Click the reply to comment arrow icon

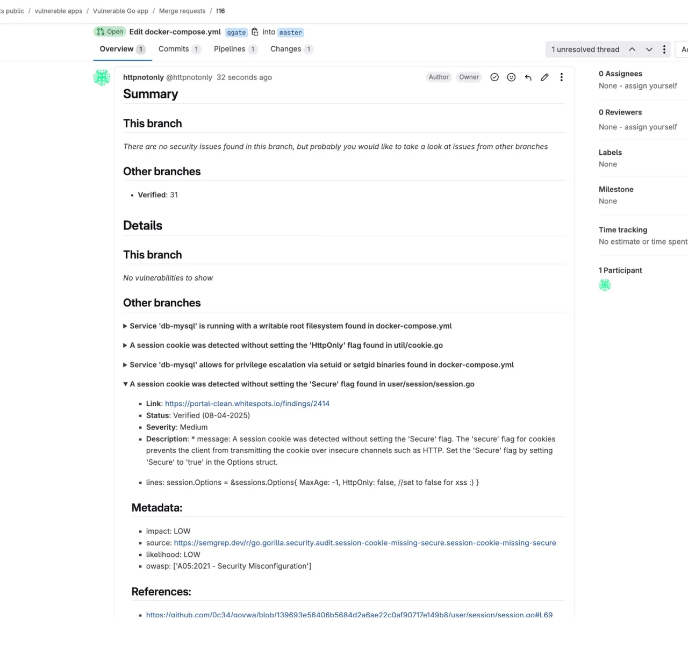point(528,77)
